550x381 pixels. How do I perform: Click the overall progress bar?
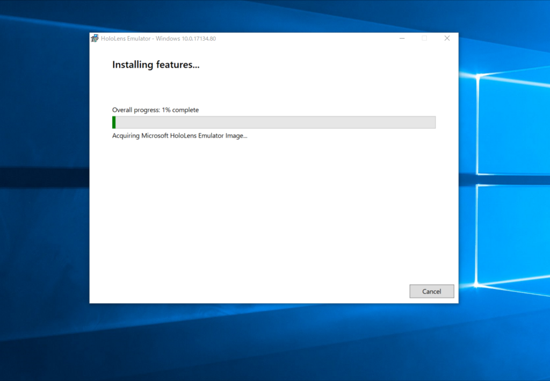[x=274, y=123]
